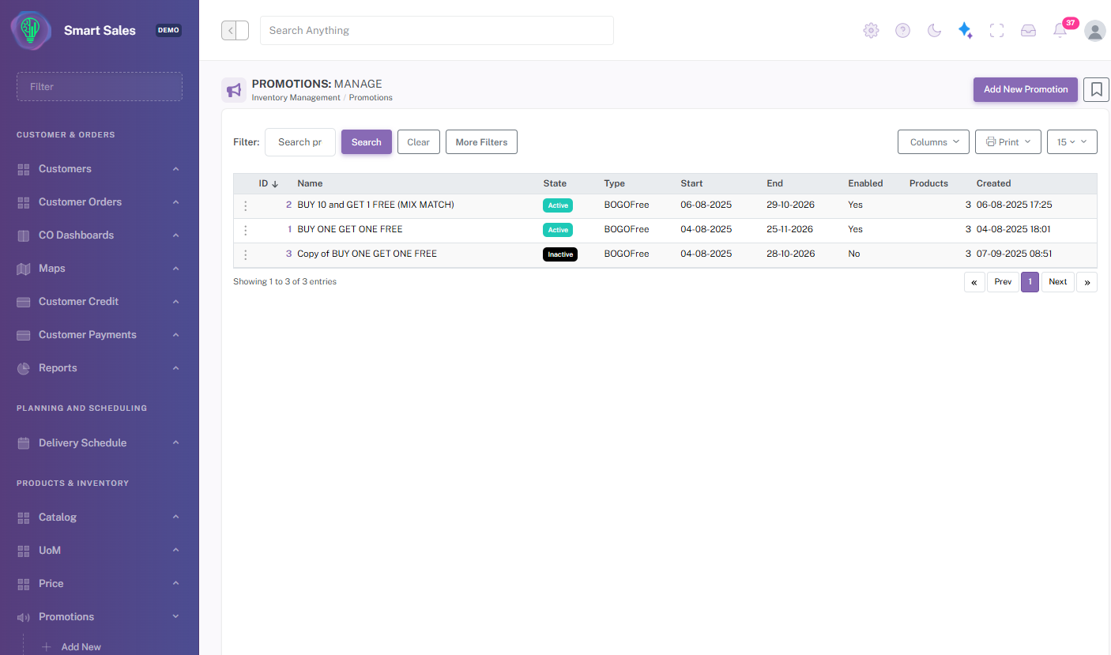The image size is (1111, 655).
Task: Enter fullscreen mode via header icon
Action: coord(996,30)
